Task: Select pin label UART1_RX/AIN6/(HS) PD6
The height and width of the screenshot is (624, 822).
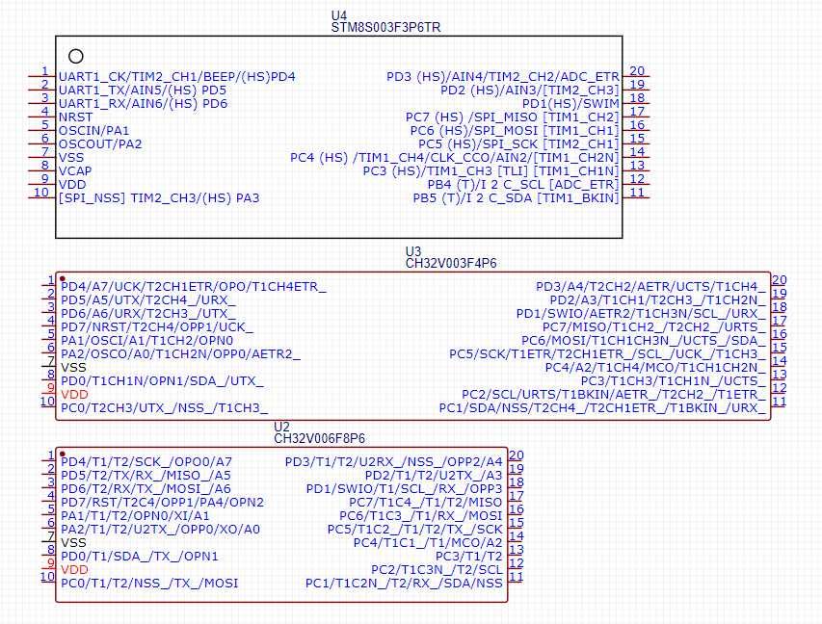Action: [x=144, y=104]
